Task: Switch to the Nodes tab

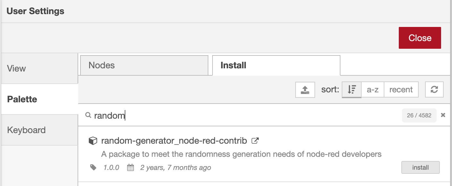Action: 144,65
